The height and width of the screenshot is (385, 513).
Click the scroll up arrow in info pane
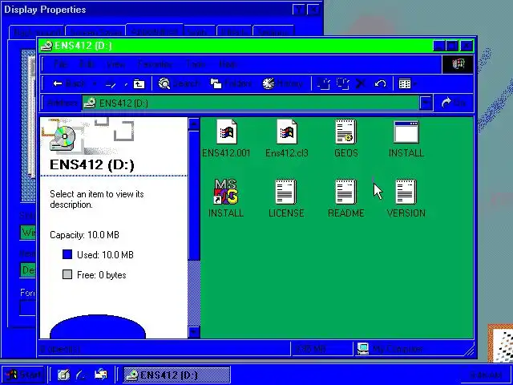194,124
